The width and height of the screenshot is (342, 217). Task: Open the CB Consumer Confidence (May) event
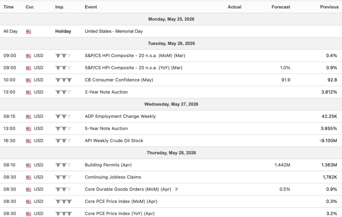[x=119, y=80]
